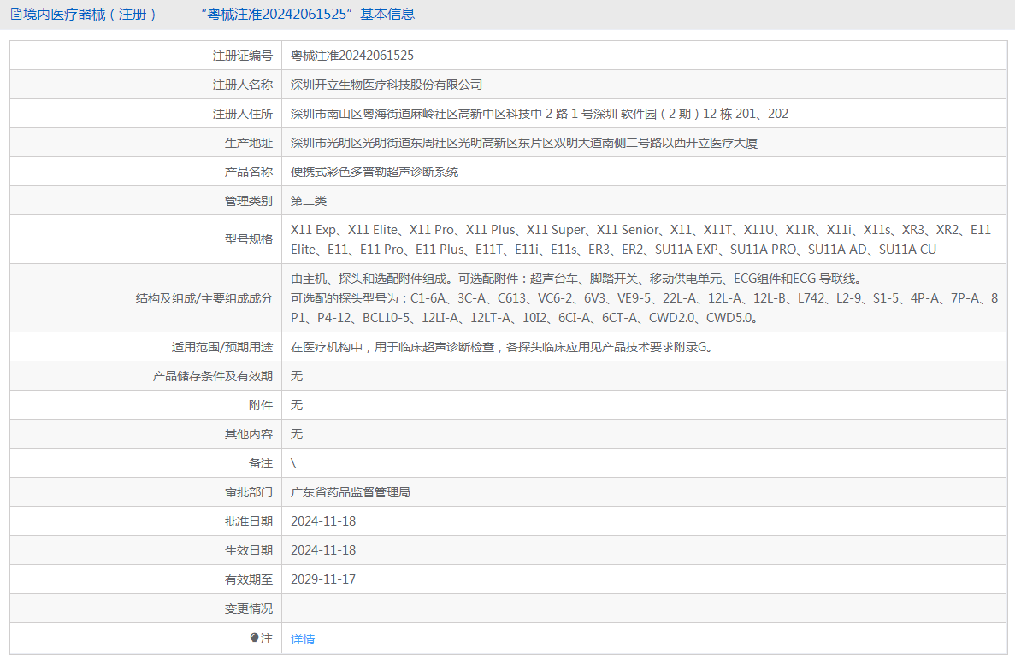This screenshot has height=658, width=1015.
Task: Select registrant name 深圳开立生物医疗科技股份有限公司
Action: pos(387,85)
